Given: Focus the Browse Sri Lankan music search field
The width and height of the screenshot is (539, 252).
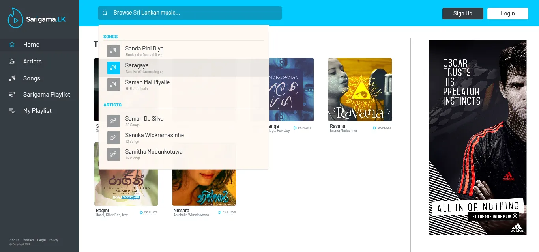Looking at the screenshot, I should [x=190, y=13].
